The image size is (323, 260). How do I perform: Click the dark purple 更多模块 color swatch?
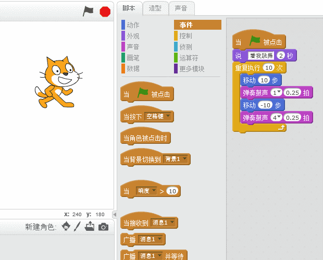tap(176, 68)
